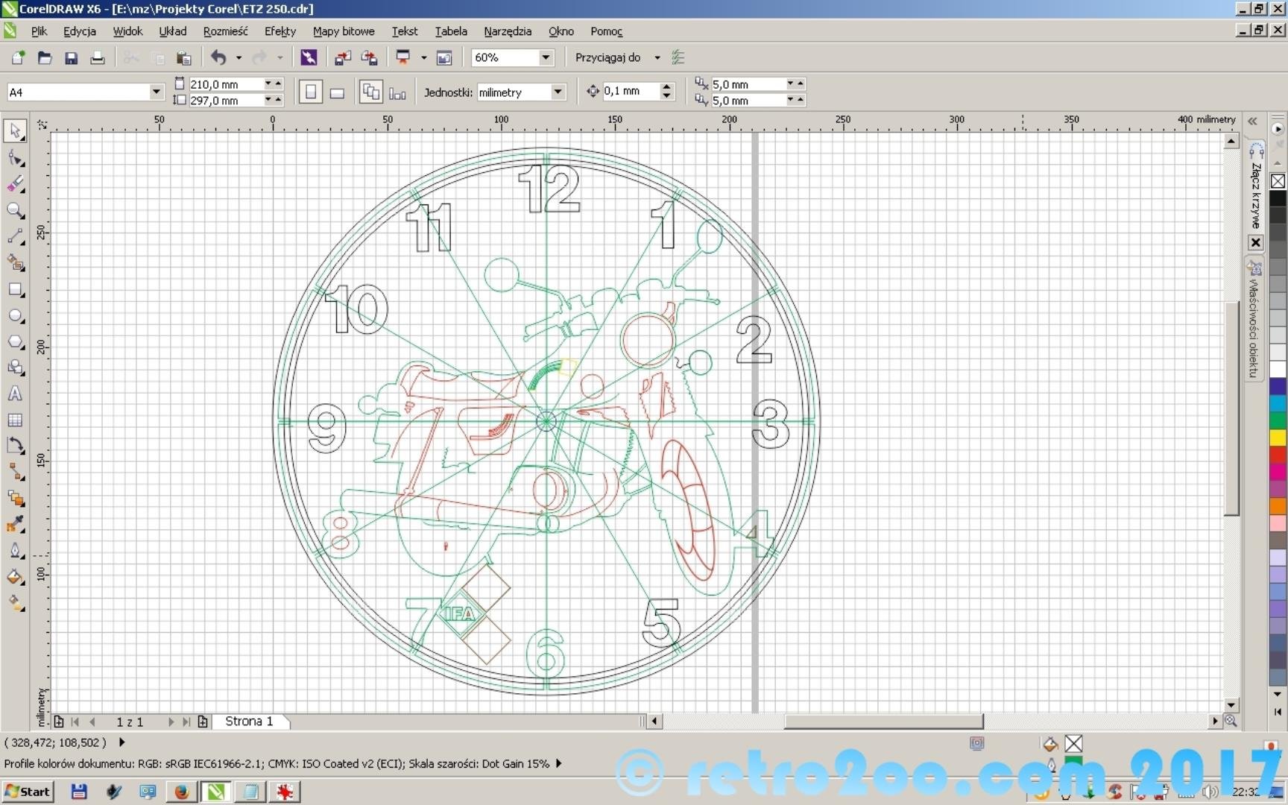Choose the Rectangle tool in toolbox

(x=15, y=289)
